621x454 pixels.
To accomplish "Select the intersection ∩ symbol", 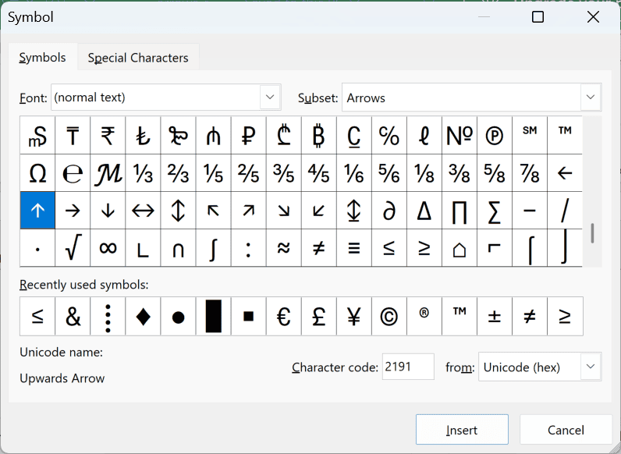I will point(178,247).
